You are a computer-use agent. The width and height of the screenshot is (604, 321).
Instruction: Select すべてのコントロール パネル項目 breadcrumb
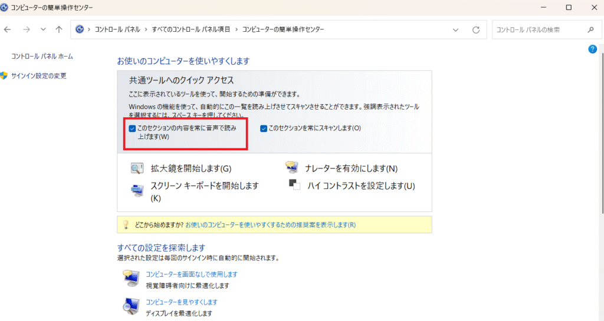coord(191,29)
